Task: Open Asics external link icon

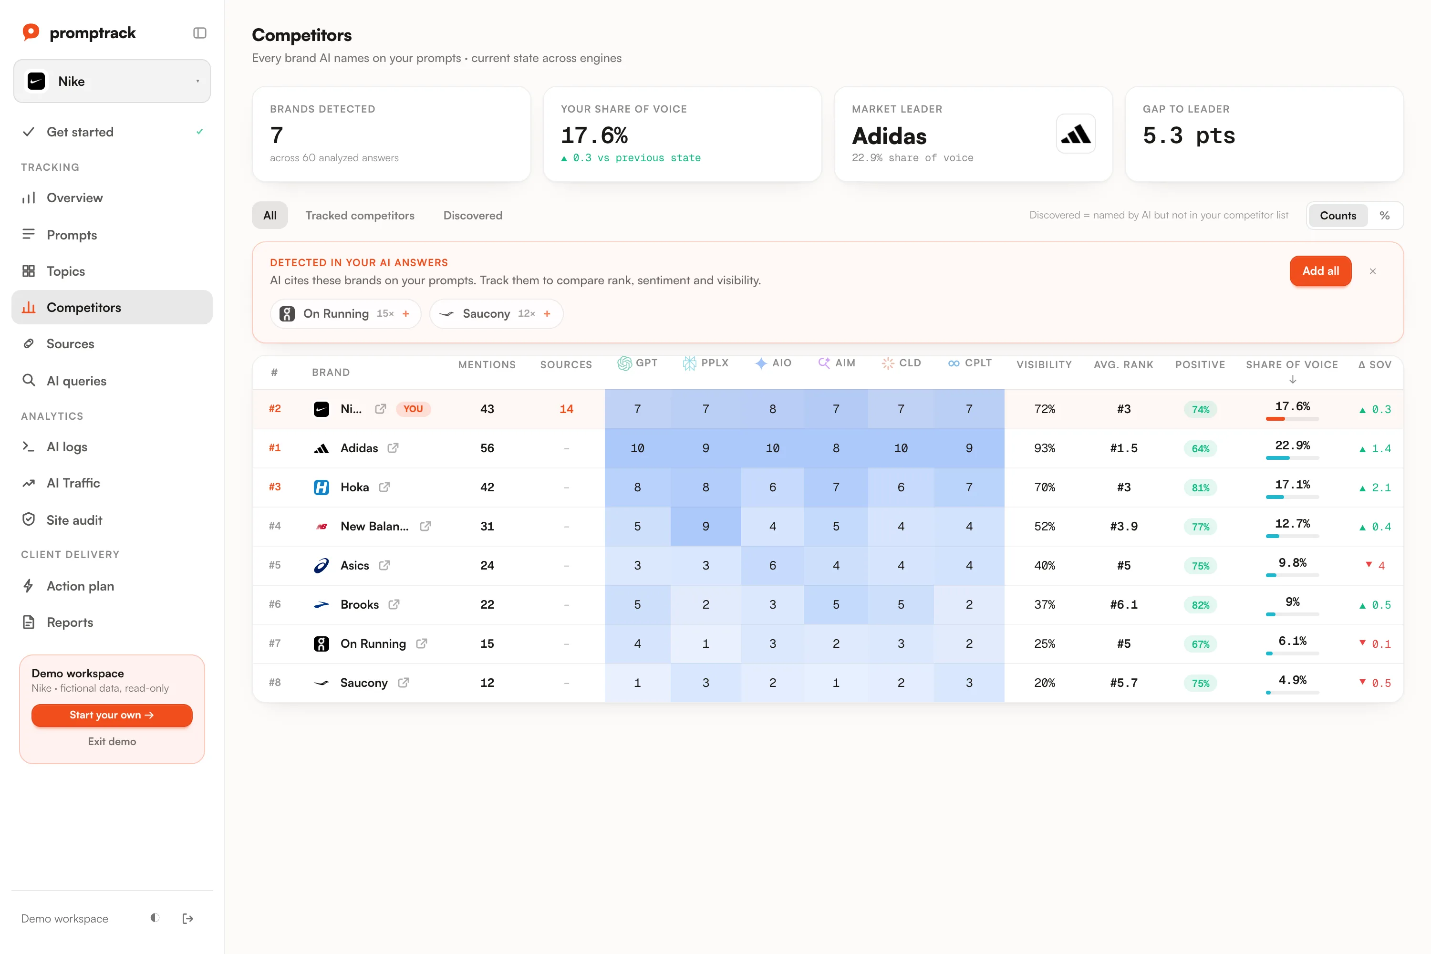Action: tap(384, 565)
